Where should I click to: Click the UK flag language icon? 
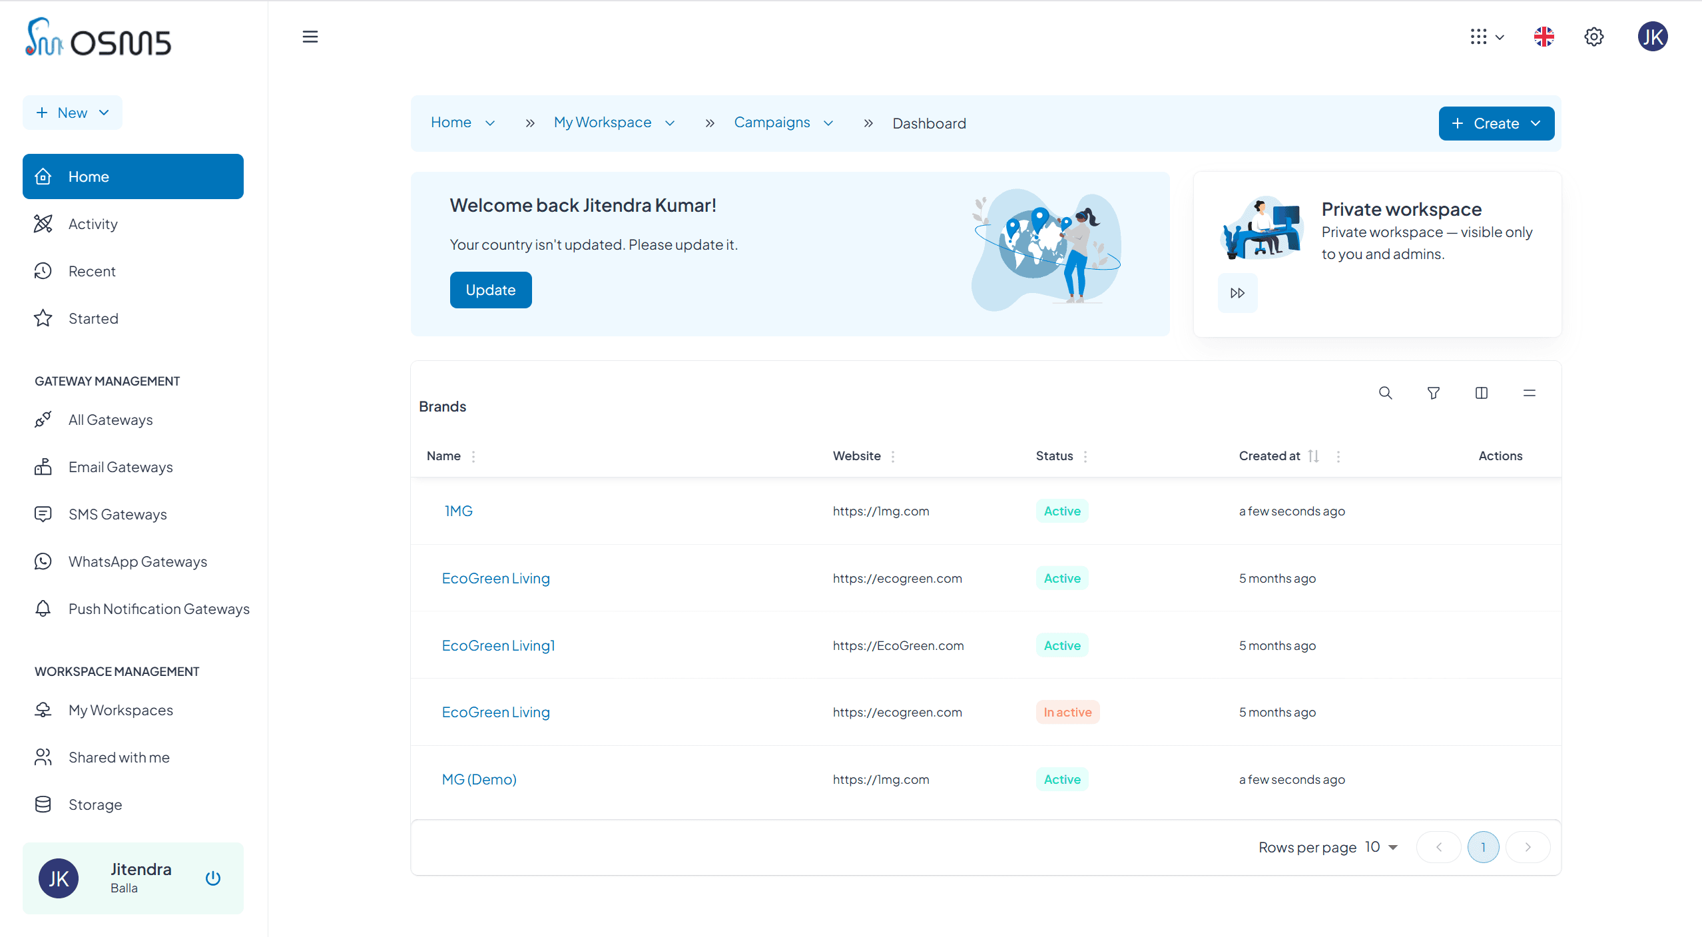[1544, 37]
